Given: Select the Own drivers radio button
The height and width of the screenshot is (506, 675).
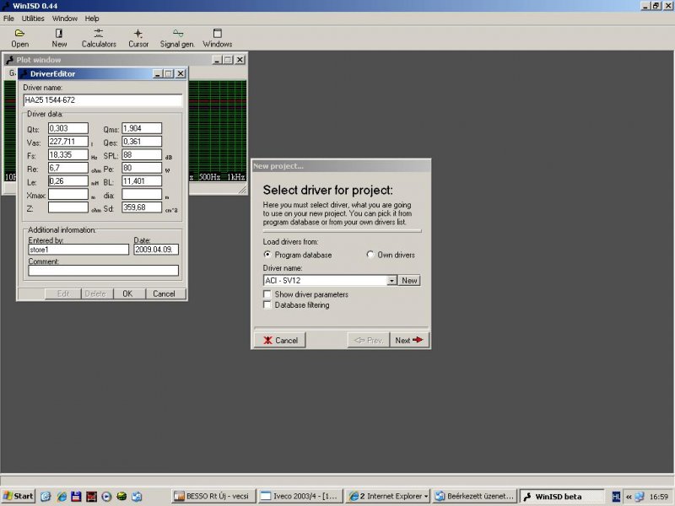Looking at the screenshot, I should click(370, 255).
